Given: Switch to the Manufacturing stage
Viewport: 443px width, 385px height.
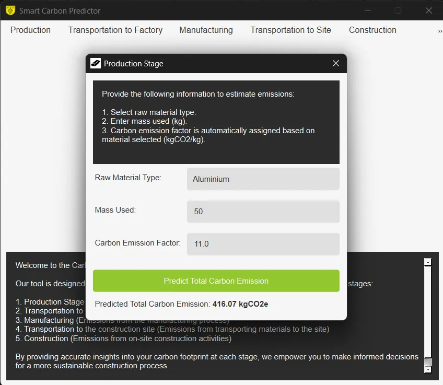Looking at the screenshot, I should pyautogui.click(x=206, y=30).
